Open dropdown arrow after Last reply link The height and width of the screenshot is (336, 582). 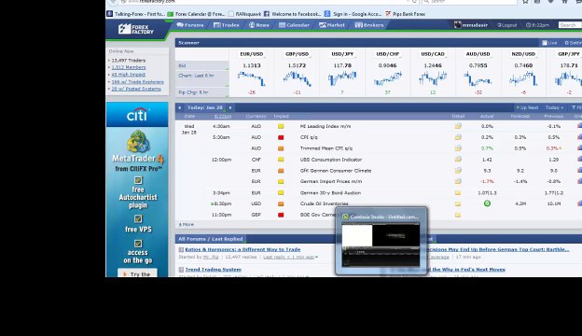pos(316,257)
